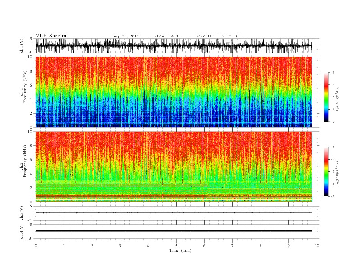Screen dimensions: 357x276
Task: Click the "5" tick on the time axis
Action: (x=176, y=246)
